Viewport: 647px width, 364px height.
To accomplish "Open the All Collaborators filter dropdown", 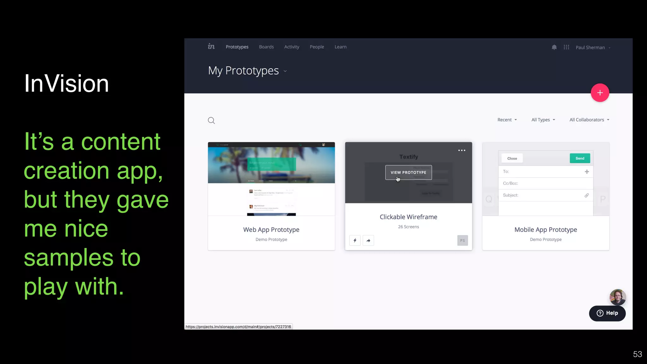I will (589, 120).
